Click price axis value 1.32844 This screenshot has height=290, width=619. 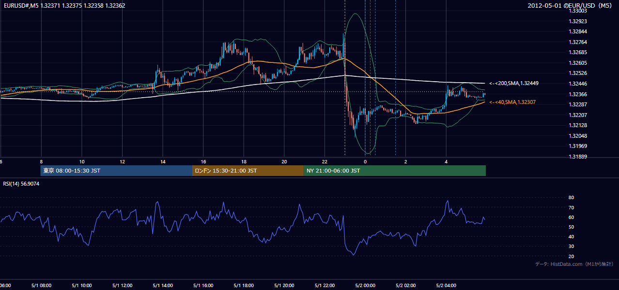(x=578, y=31)
